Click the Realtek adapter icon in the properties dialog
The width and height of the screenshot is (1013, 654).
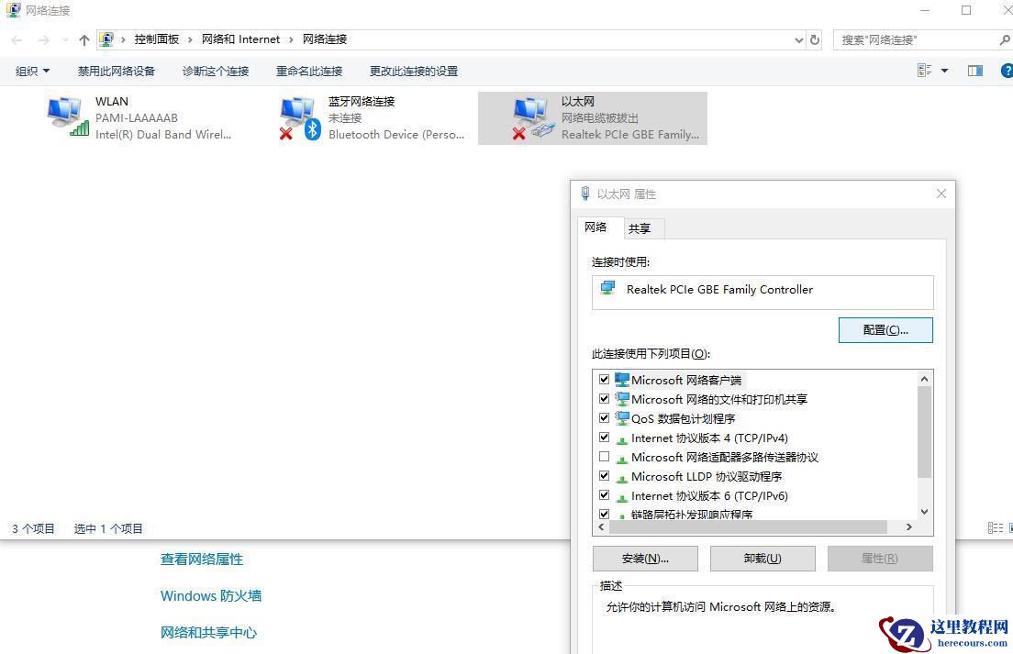pyautogui.click(x=607, y=289)
